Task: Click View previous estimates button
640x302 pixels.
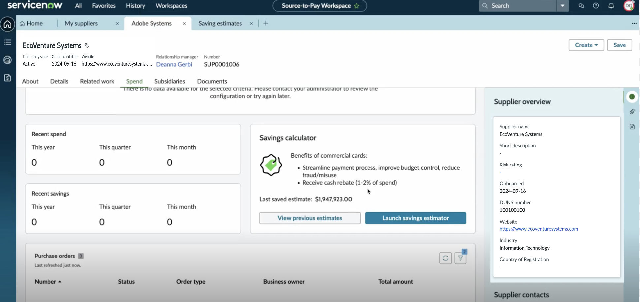Action: (x=310, y=218)
